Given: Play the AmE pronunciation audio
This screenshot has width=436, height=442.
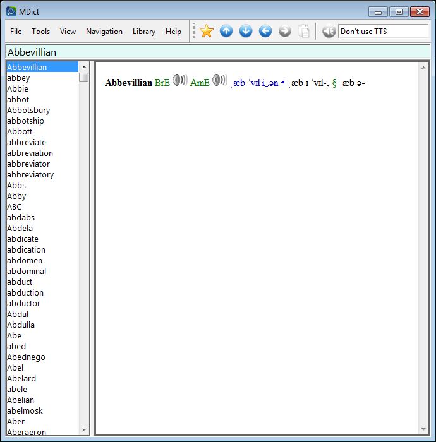Looking at the screenshot, I should tap(219, 81).
